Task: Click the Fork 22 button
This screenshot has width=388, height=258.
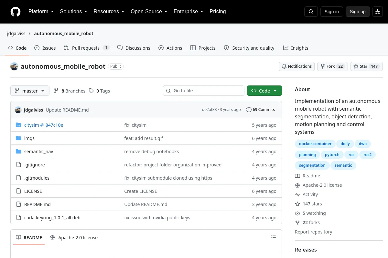Action: click(332, 66)
